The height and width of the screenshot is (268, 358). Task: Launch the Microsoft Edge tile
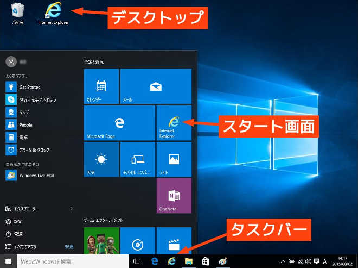[x=119, y=123]
